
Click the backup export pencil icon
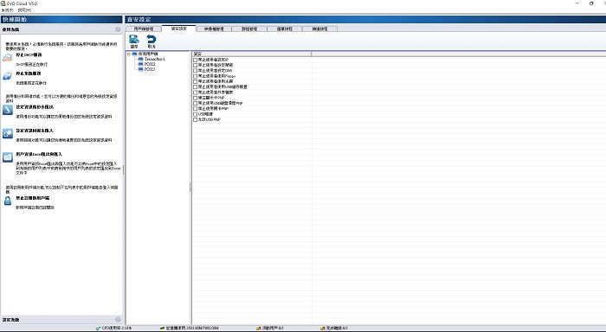(8, 110)
